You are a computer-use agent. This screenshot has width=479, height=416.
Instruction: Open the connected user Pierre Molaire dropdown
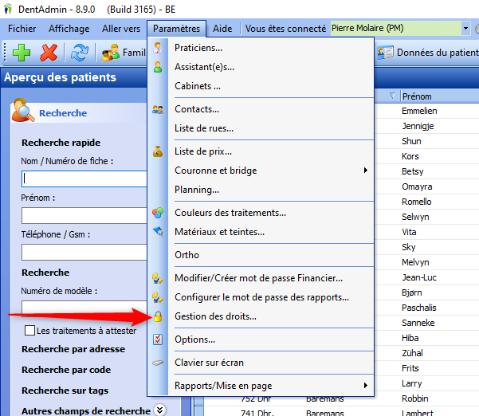click(465, 29)
